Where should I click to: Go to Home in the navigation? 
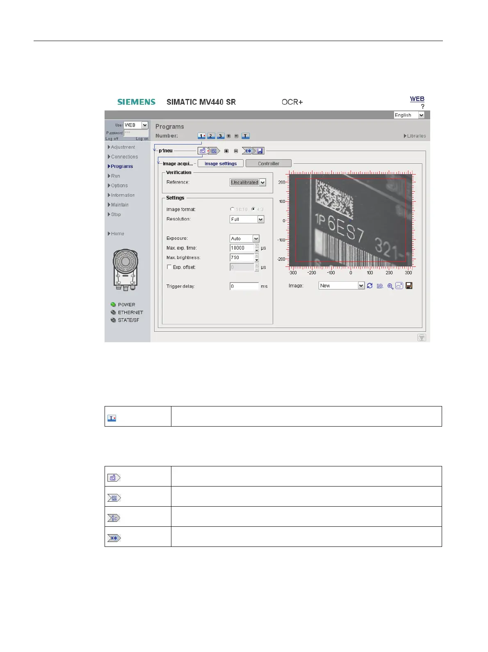(116, 234)
